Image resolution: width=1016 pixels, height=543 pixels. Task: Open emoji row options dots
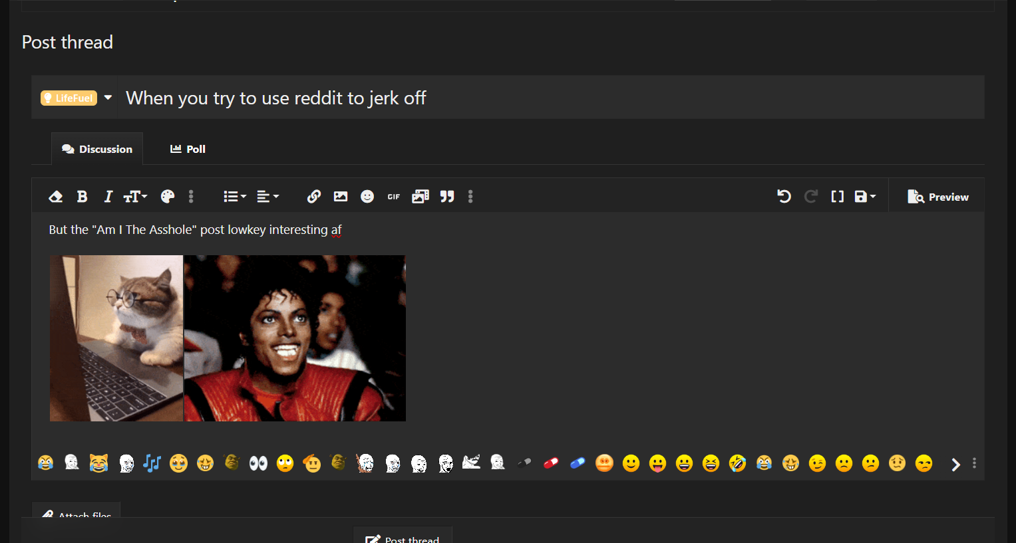(974, 463)
